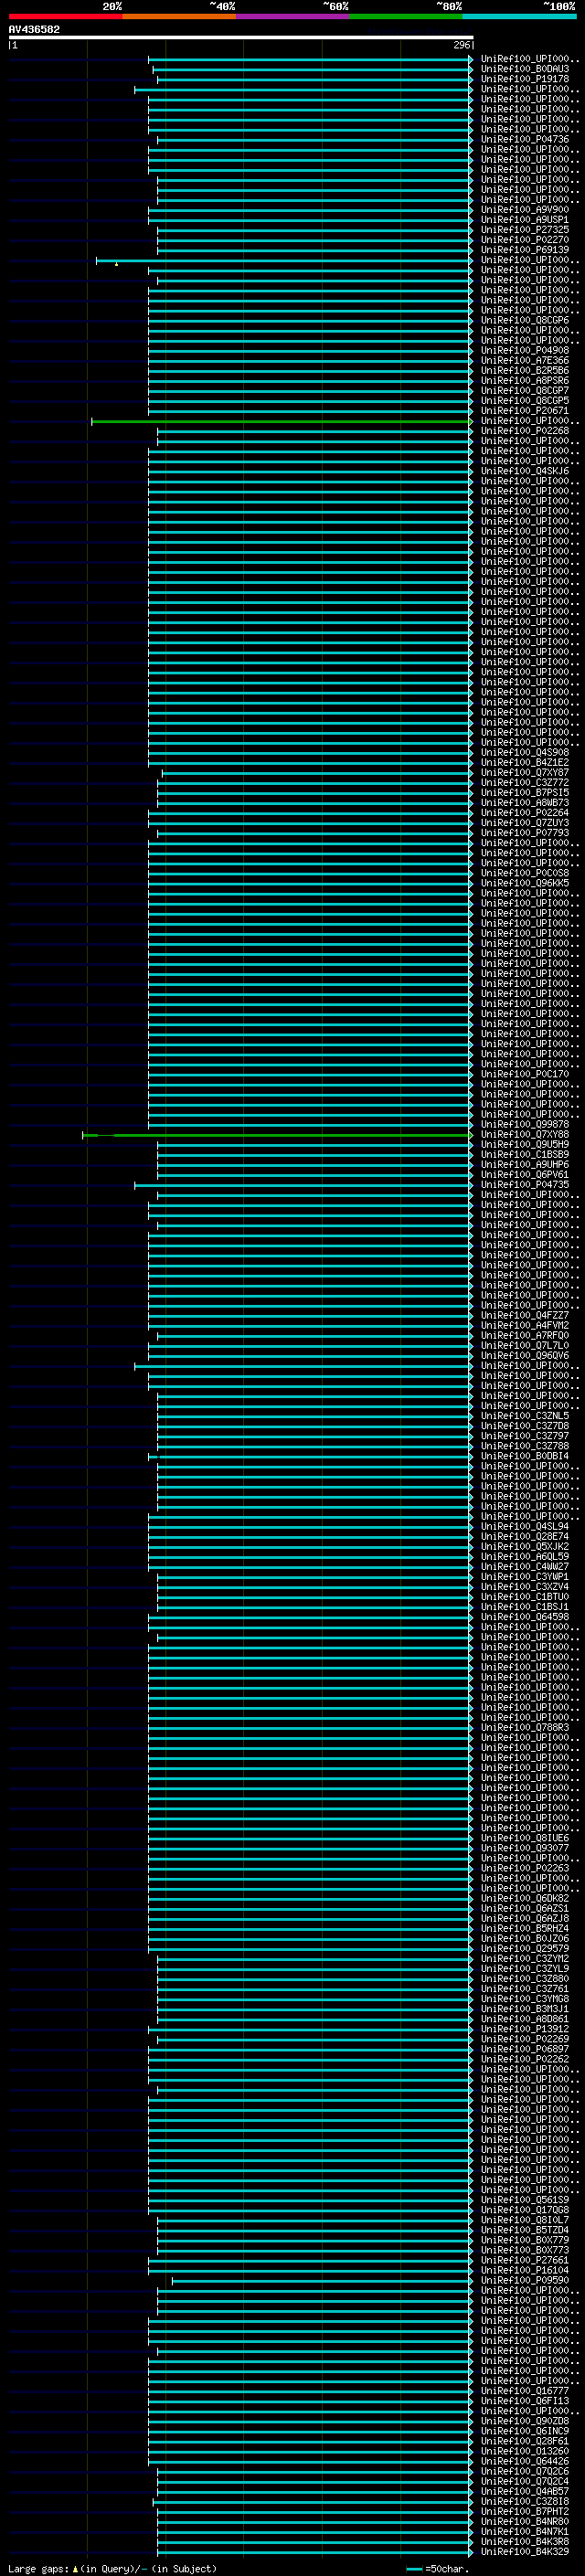This screenshot has width=585, height=2576.
Task: Click the yellow large-gap triangle legend icon
Action: 75,2568
